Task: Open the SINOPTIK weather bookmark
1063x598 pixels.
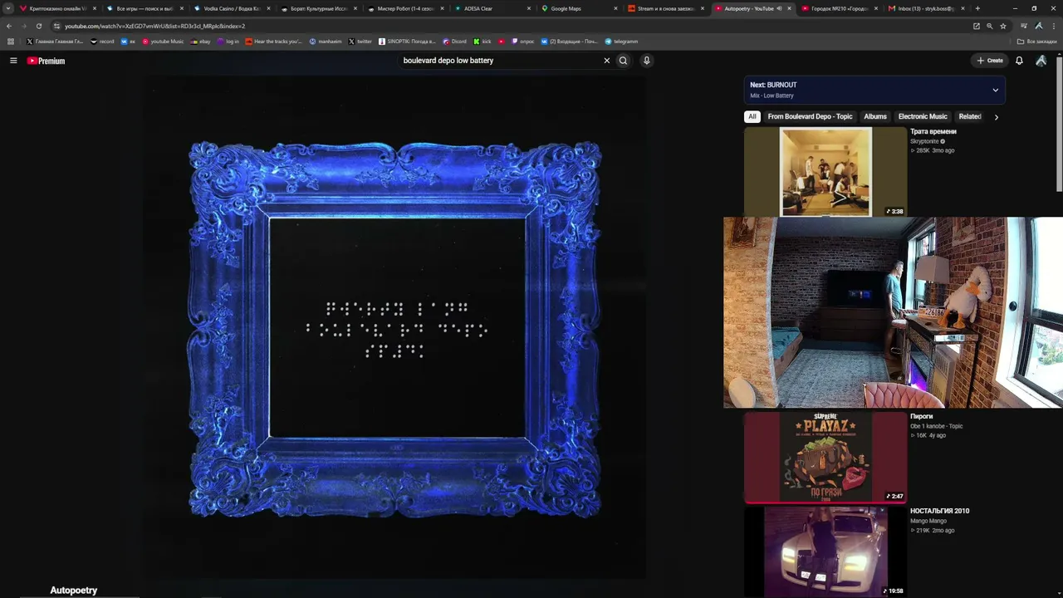Action: point(407,42)
